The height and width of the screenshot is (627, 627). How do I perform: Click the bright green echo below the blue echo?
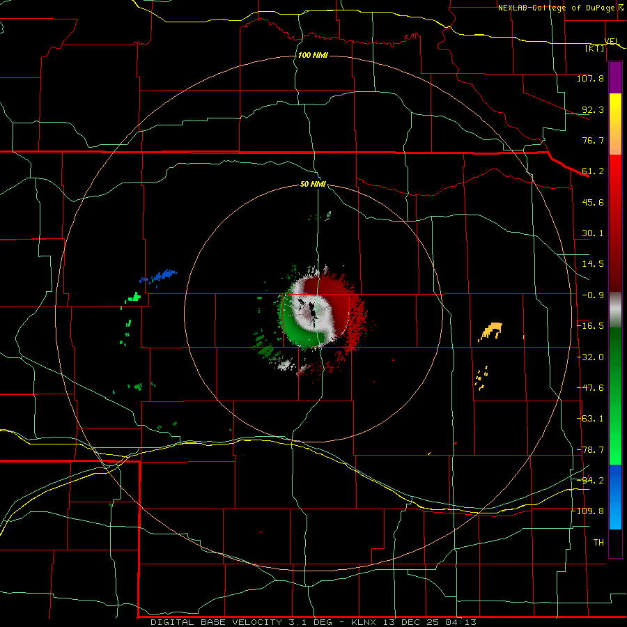[x=134, y=297]
